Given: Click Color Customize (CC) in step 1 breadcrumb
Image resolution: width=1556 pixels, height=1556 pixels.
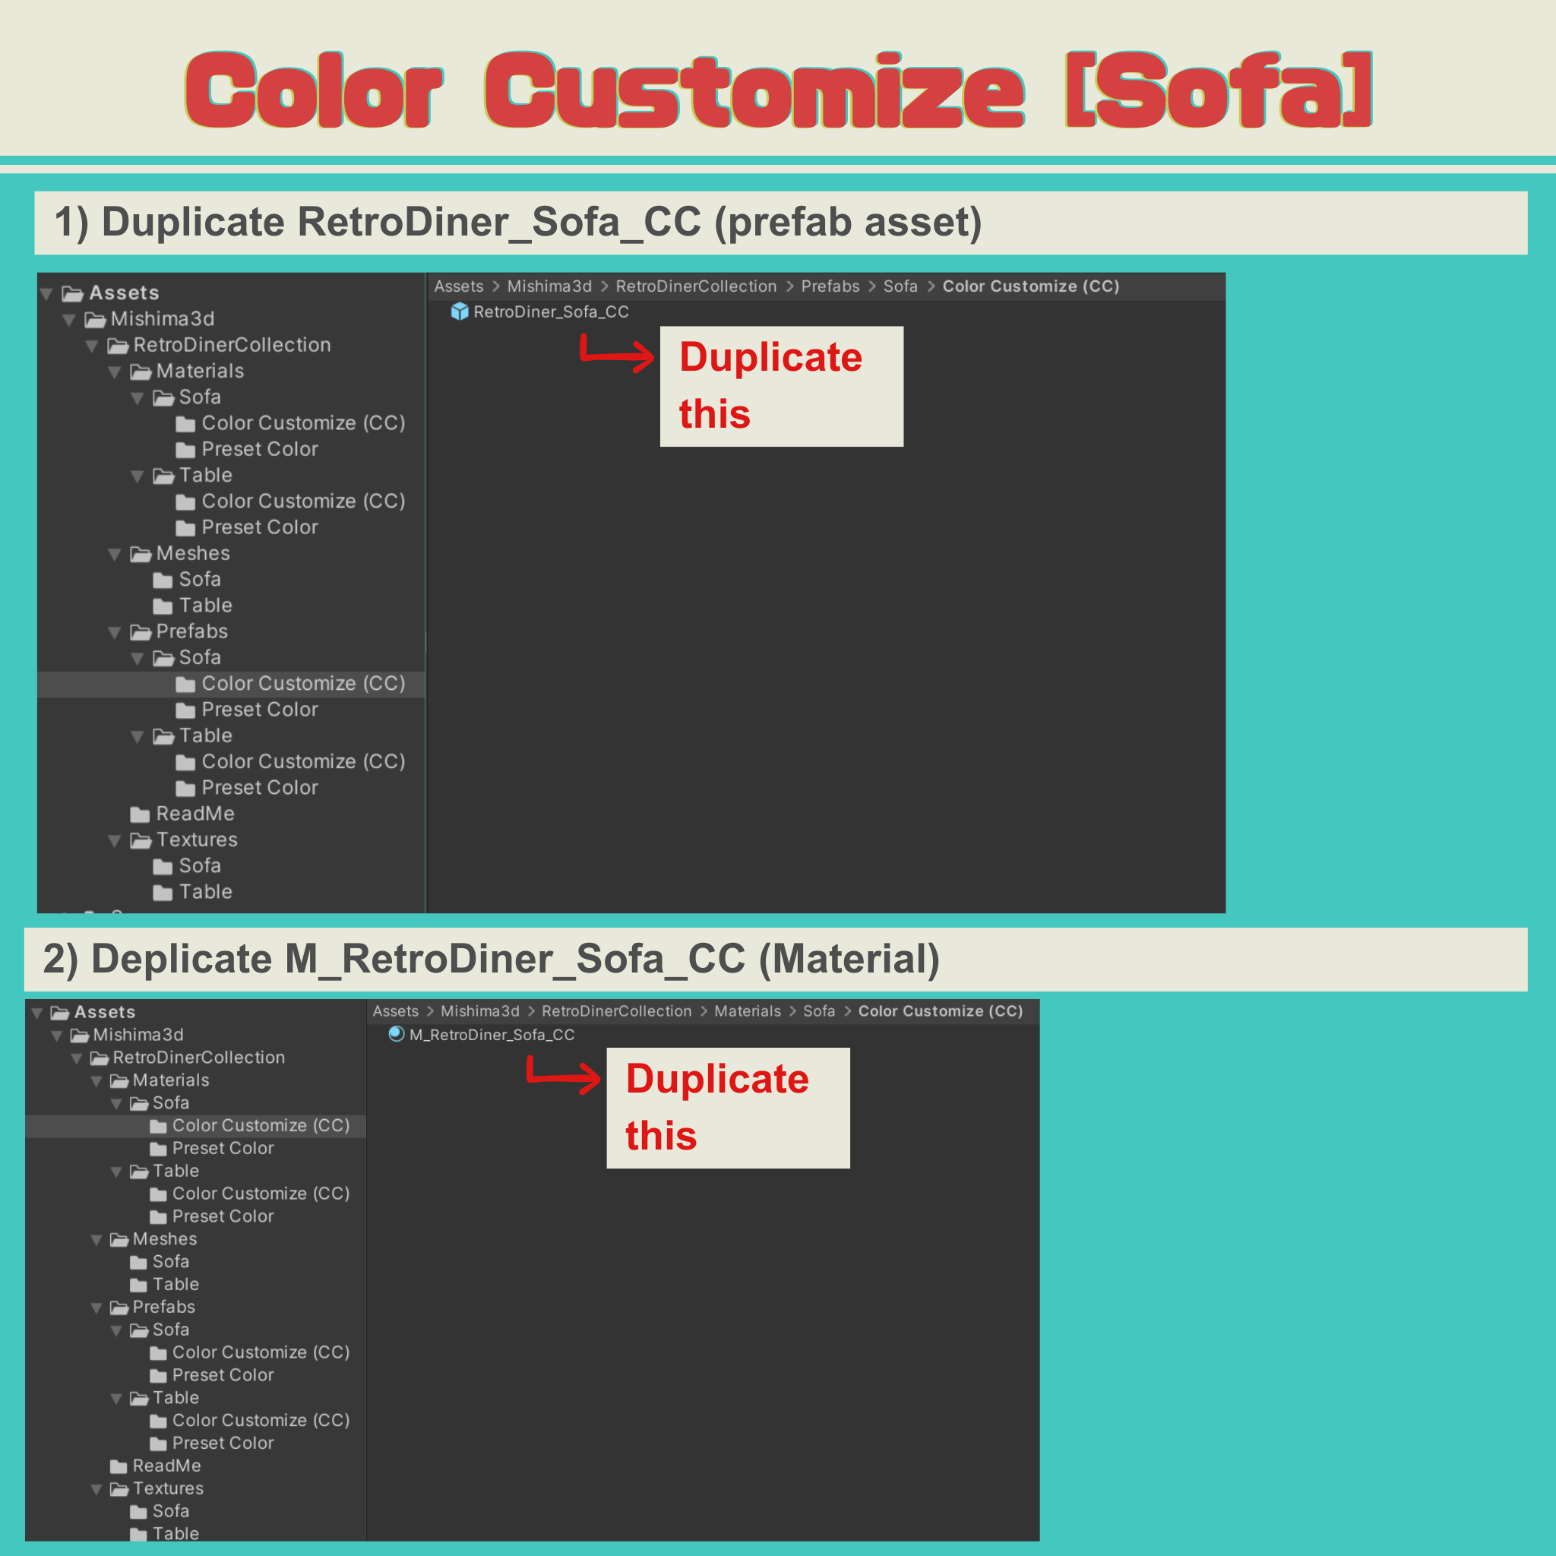Looking at the screenshot, I should 1031,286.
